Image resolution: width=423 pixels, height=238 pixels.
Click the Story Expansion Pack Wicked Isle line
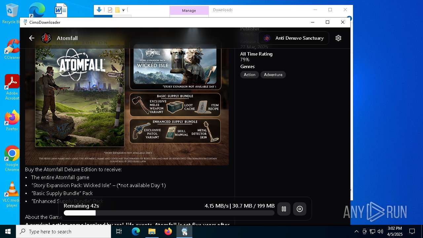(98, 185)
